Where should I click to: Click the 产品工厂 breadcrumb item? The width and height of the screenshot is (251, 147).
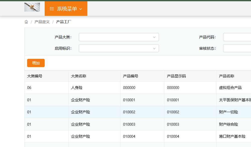point(64,22)
